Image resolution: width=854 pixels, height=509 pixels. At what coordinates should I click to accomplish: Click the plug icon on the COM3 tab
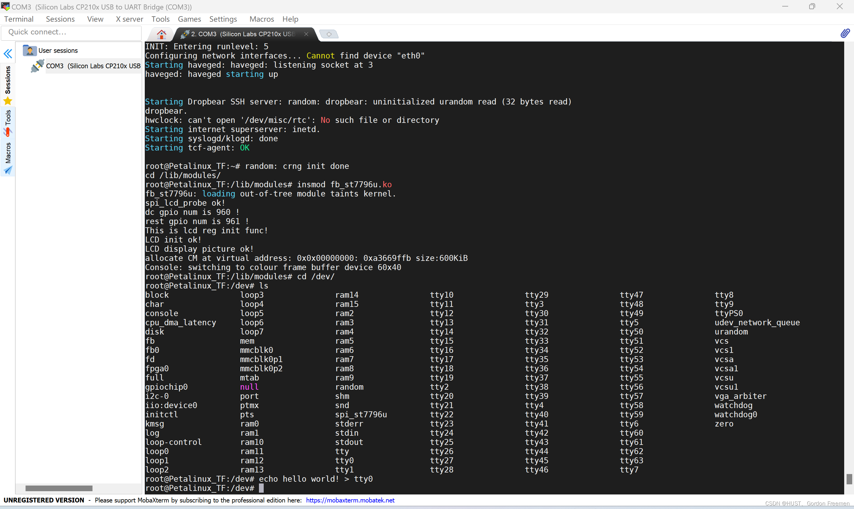[186, 34]
